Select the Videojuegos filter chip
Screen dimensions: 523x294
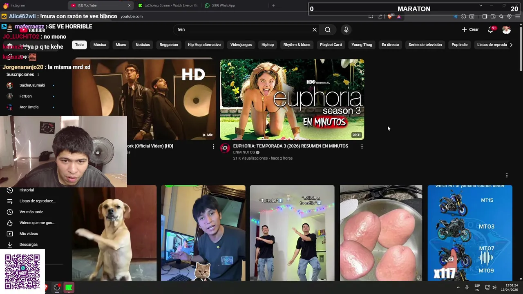coord(241,45)
